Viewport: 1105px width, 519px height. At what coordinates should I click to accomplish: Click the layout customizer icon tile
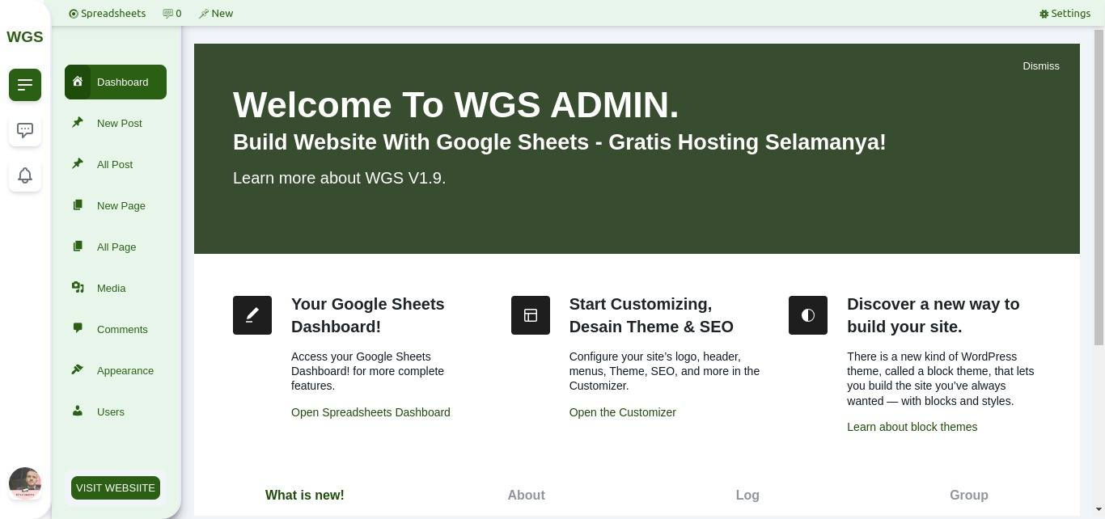531,315
